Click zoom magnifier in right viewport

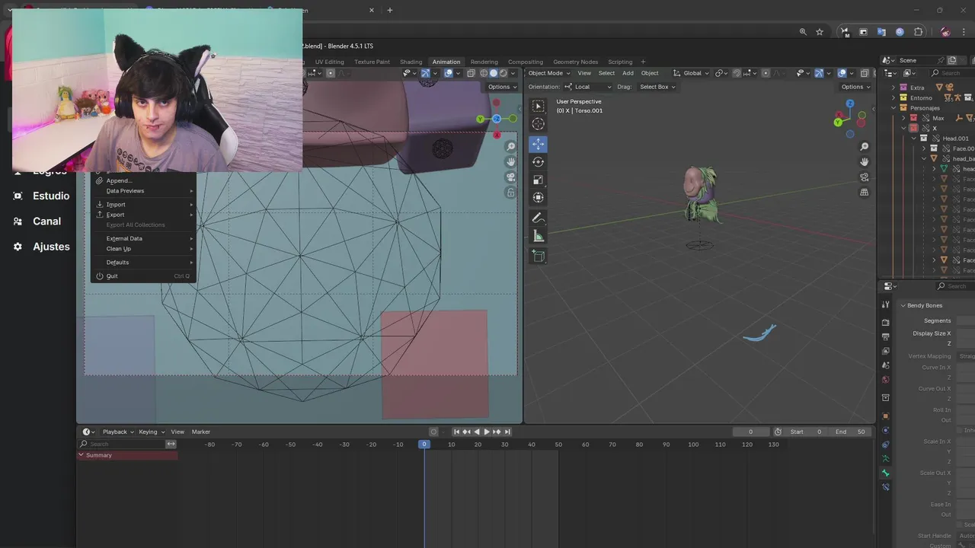click(865, 146)
